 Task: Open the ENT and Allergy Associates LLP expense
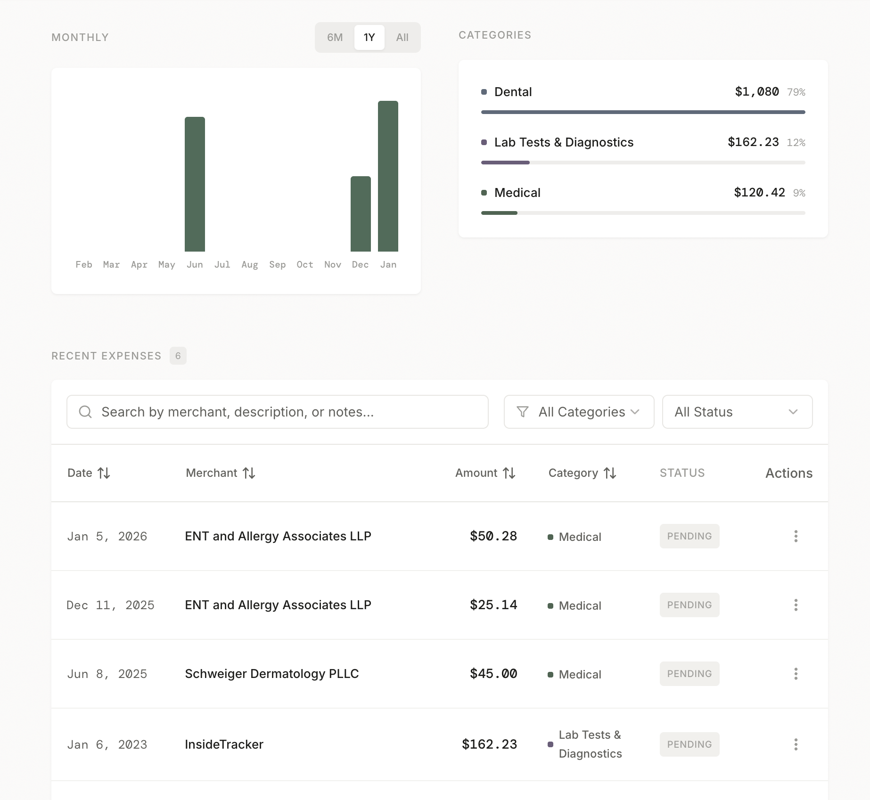point(278,536)
